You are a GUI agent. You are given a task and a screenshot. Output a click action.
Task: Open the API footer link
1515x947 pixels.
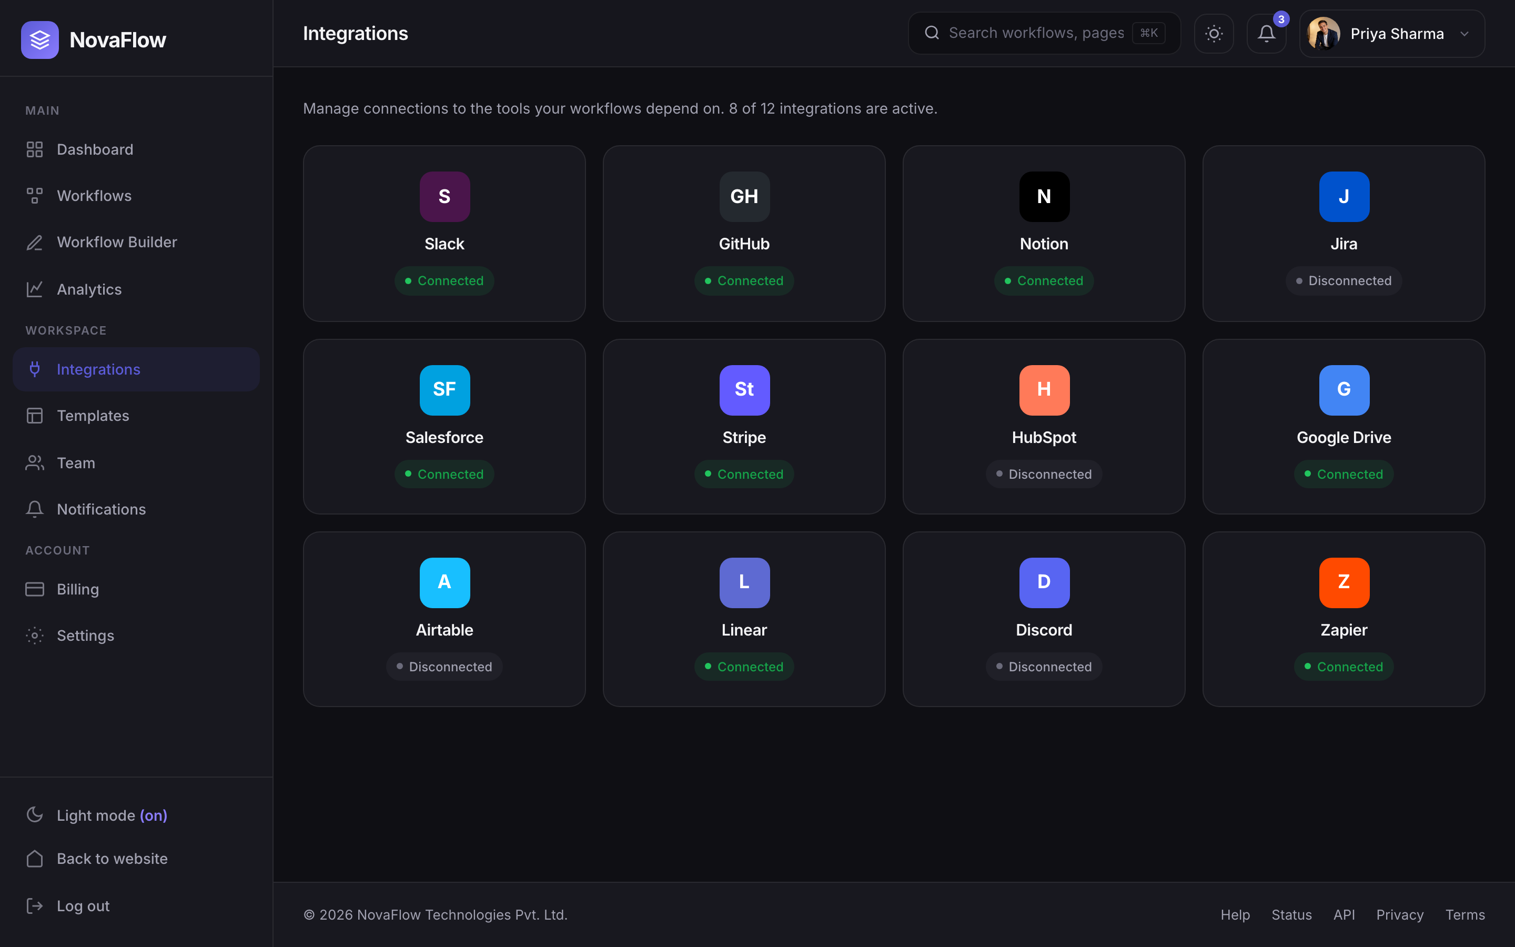(1344, 914)
